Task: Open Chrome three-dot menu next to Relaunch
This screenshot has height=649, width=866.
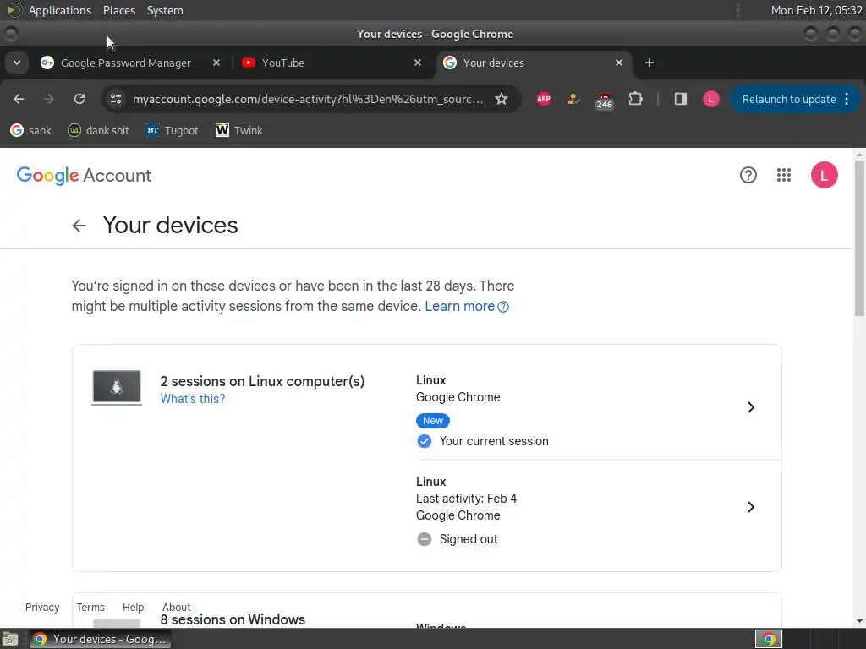Action: point(847,99)
